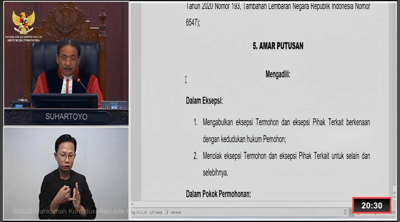
Task: Click on the 'Dalam Eksepsi:' heading text
Action: point(204,101)
